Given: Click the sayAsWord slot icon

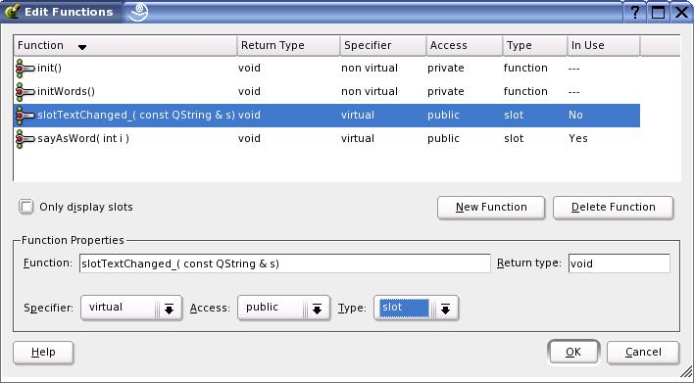Looking at the screenshot, I should coord(25,138).
